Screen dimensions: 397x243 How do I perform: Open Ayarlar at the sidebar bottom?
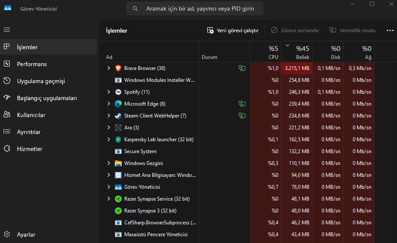coord(26,235)
